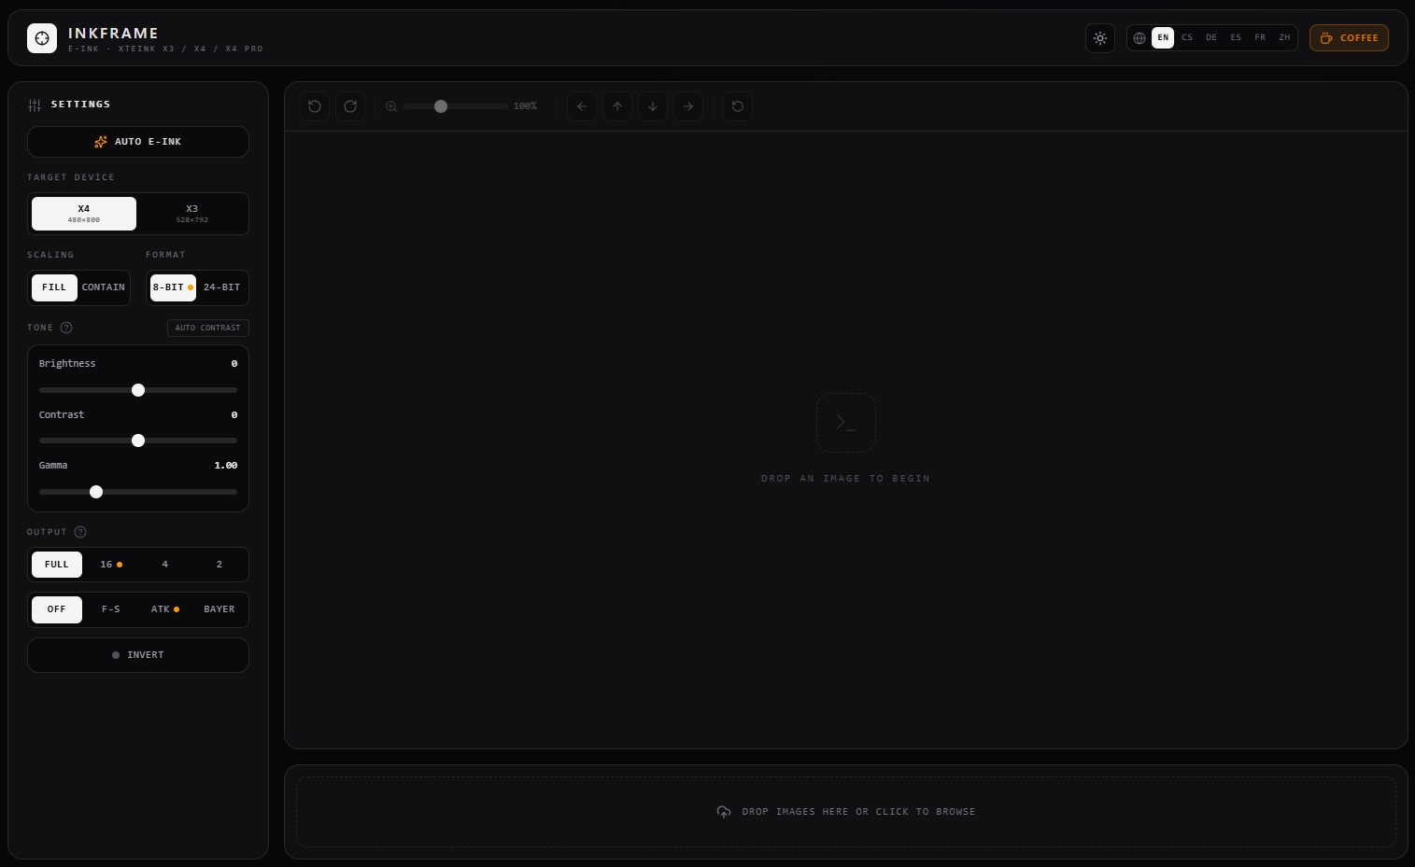This screenshot has width=1415, height=867.
Task: Set scaling to Contain
Action: coord(104,287)
